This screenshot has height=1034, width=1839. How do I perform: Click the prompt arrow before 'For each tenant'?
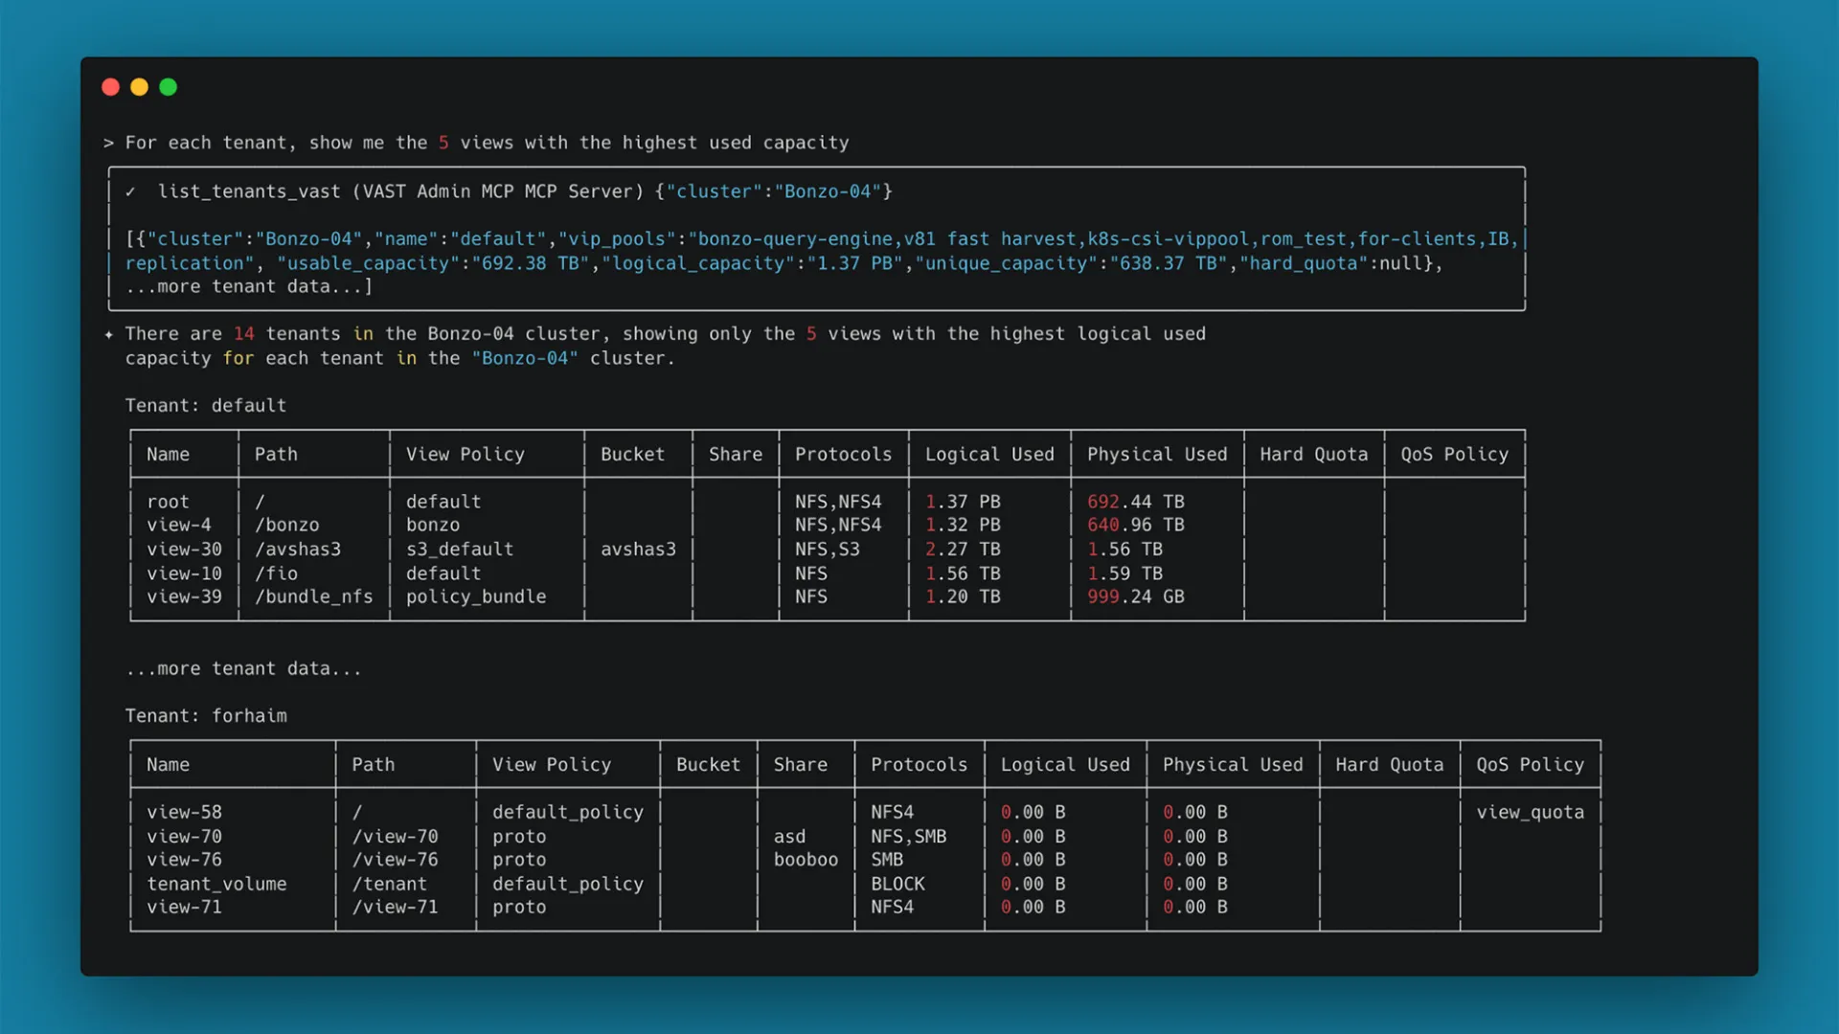pos(108,144)
